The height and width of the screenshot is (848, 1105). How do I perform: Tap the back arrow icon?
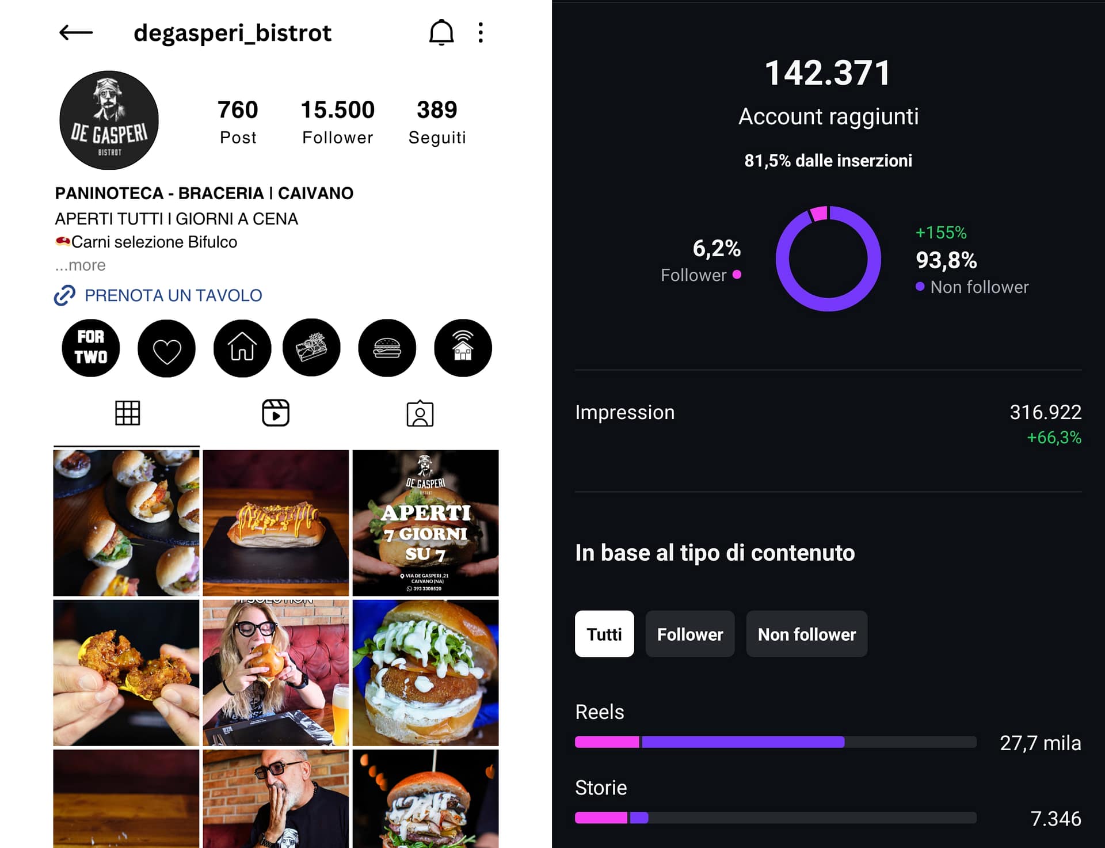tap(76, 33)
